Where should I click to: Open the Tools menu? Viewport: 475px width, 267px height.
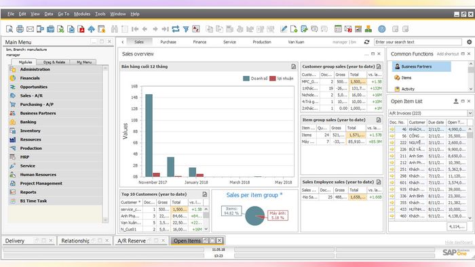click(100, 14)
